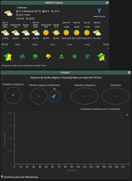Click the Nord wind direction arrow
The image size is (132, 181).
[99, 10]
